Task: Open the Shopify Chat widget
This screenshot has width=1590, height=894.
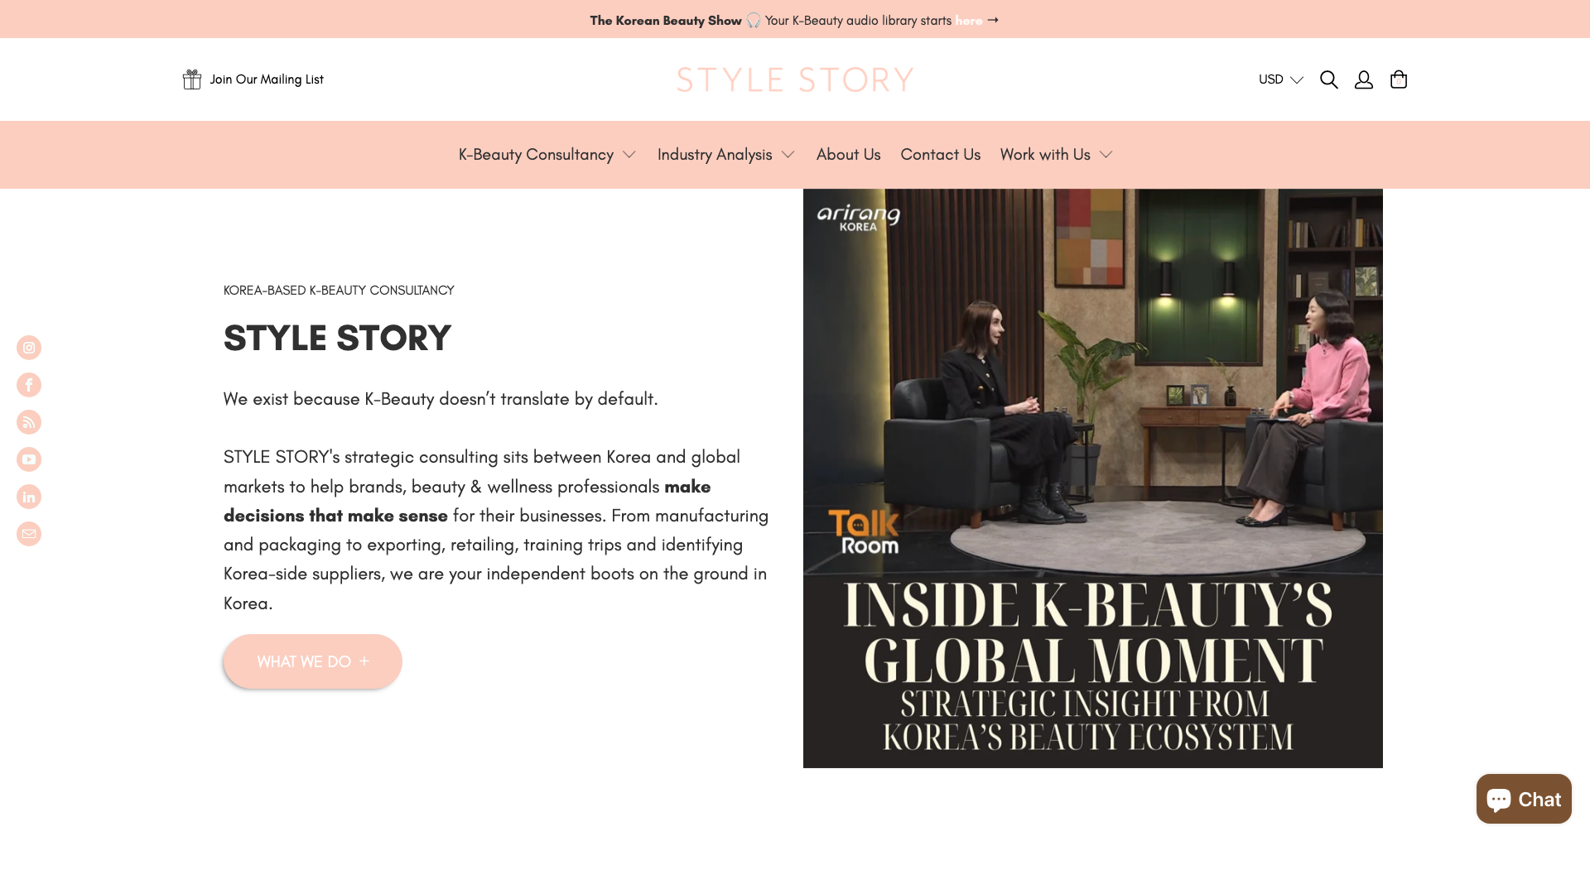Action: [1524, 799]
